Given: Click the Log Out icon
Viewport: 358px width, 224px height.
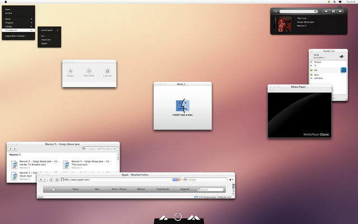Looking at the screenshot, I should [106, 71].
